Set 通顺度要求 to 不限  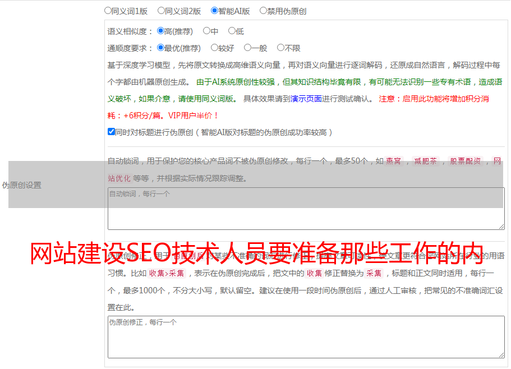point(280,48)
